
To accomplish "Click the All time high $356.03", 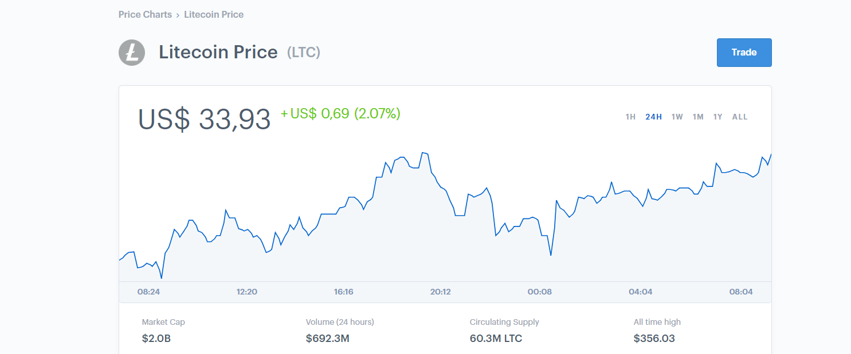I will (654, 339).
